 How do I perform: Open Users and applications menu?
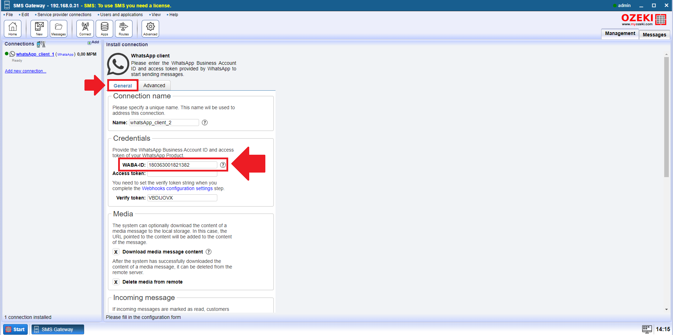coord(121,15)
